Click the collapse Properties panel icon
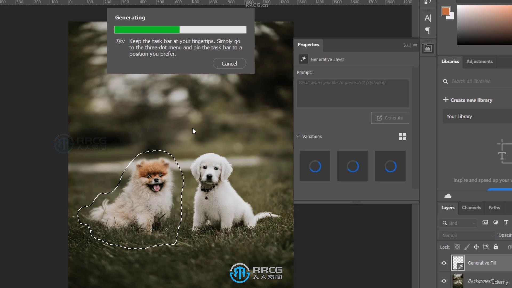This screenshot has height=288, width=512. coord(406,45)
